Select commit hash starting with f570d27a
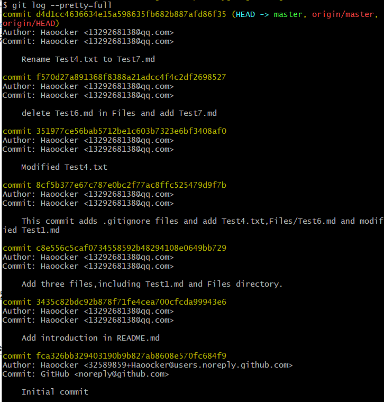 (x=131, y=77)
